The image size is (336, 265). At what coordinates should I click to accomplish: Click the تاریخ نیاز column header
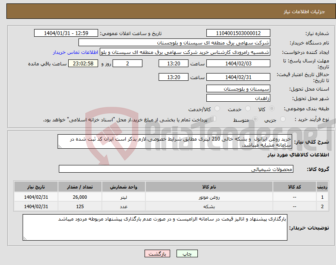pyautogui.click(x=36, y=187)
